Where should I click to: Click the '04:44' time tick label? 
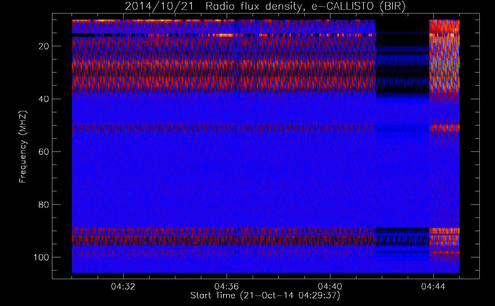pos(434,287)
